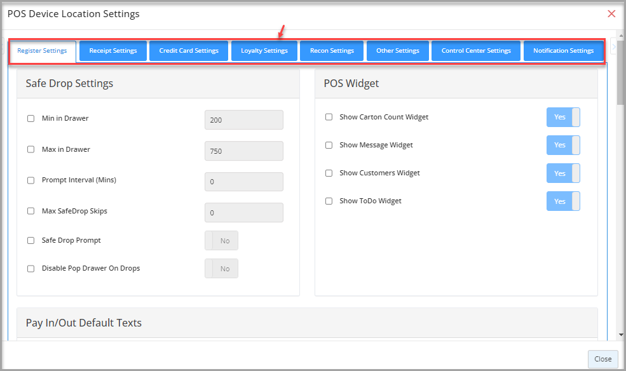This screenshot has height=371, width=626.
Task: Toggle Safe Drop Prompt No switch
Action: (x=222, y=241)
